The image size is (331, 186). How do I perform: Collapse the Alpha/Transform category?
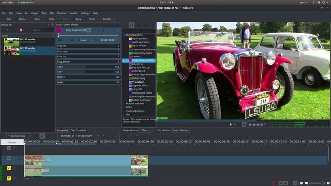(x=124, y=35)
